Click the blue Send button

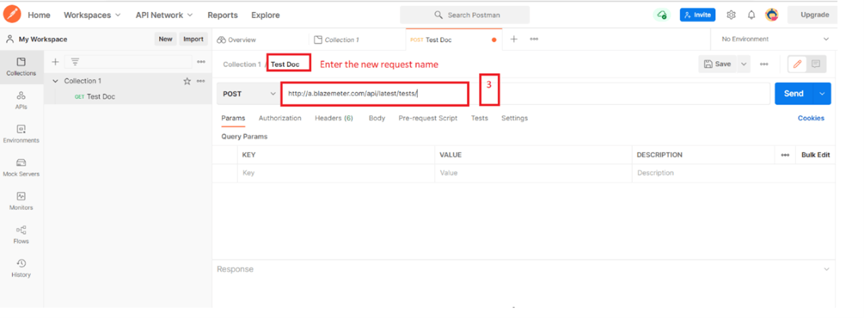tap(794, 94)
